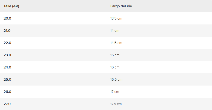This screenshot has width=212, height=110.
Task: Click the 14 cm foot length value
Action: point(115,30)
